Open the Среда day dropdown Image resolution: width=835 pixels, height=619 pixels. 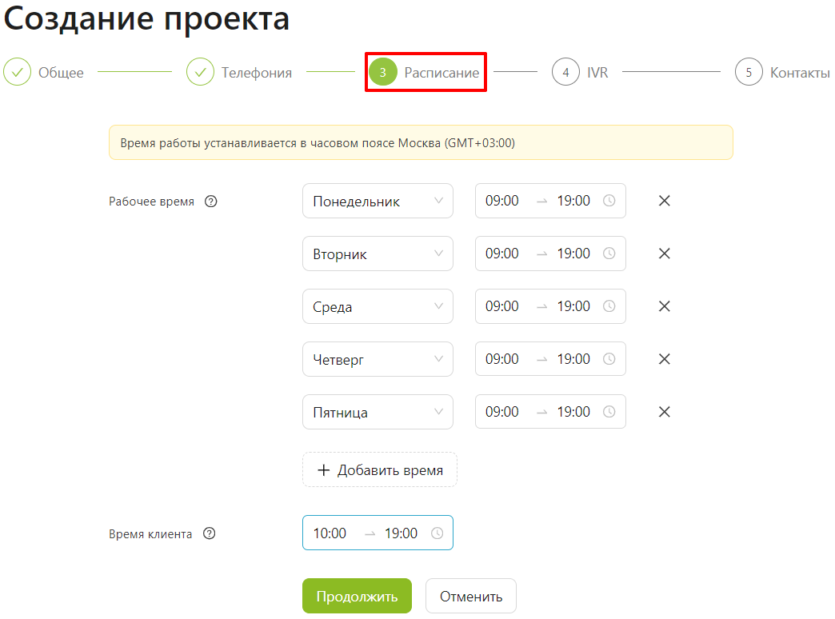pyautogui.click(x=378, y=306)
